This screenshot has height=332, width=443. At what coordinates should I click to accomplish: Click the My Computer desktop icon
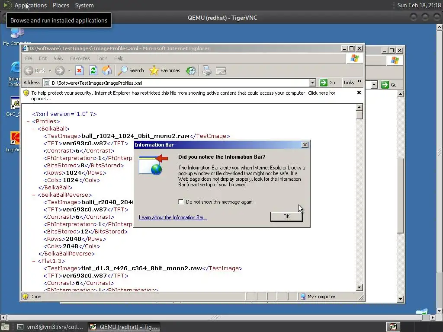click(17, 33)
